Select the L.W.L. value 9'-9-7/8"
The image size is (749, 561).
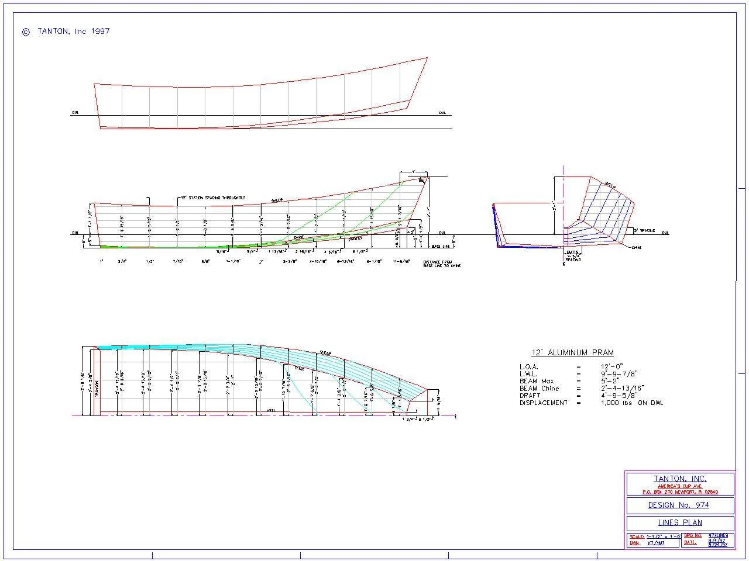tap(619, 374)
